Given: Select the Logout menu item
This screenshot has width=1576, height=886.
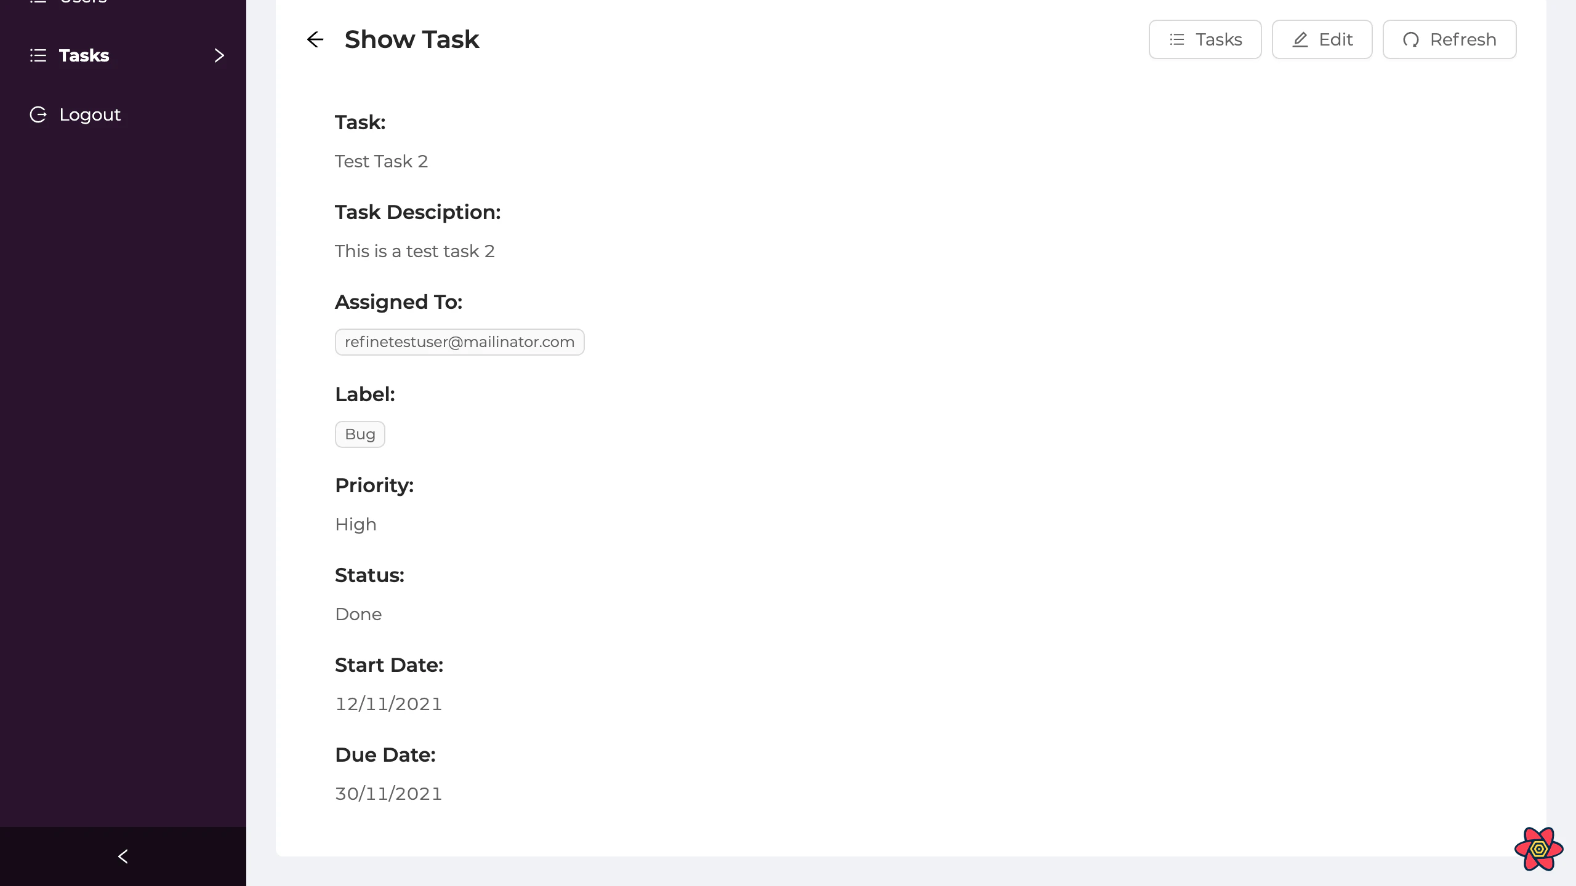Looking at the screenshot, I should coord(90,114).
